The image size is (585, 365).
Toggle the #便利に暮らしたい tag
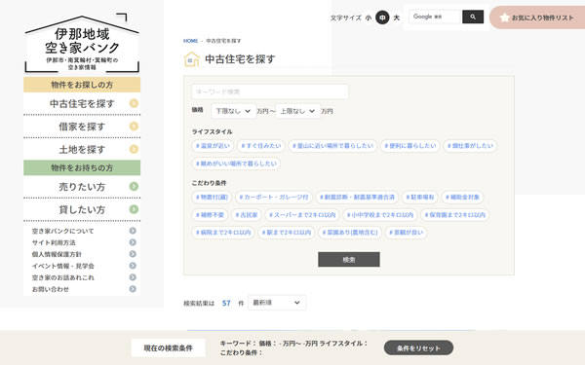coord(410,146)
